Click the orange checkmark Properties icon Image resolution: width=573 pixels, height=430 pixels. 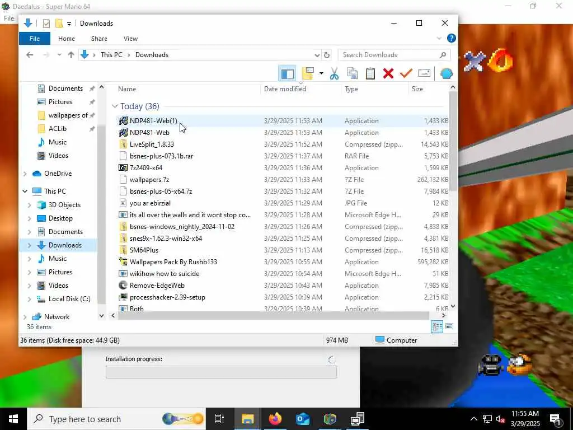pyautogui.click(x=406, y=73)
